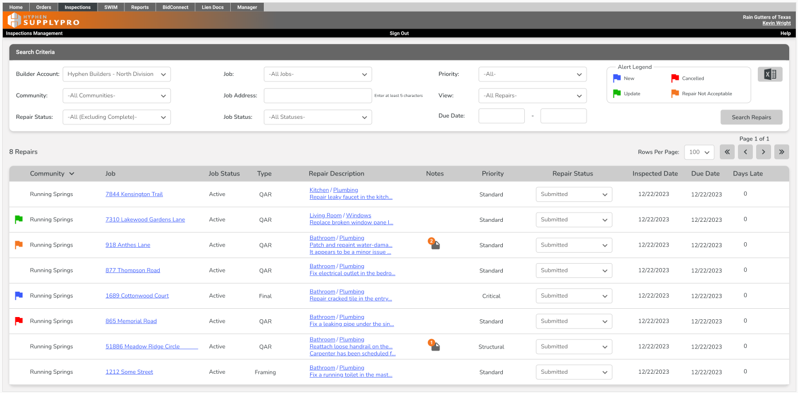798x393 pixels.
Task: Click green Update flag beside 7310 Lakewood Gardens Lane
Action: click(19, 220)
